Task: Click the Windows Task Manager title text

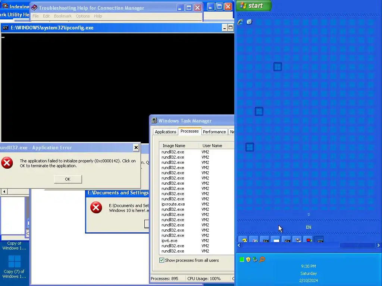Action: pos(185,121)
